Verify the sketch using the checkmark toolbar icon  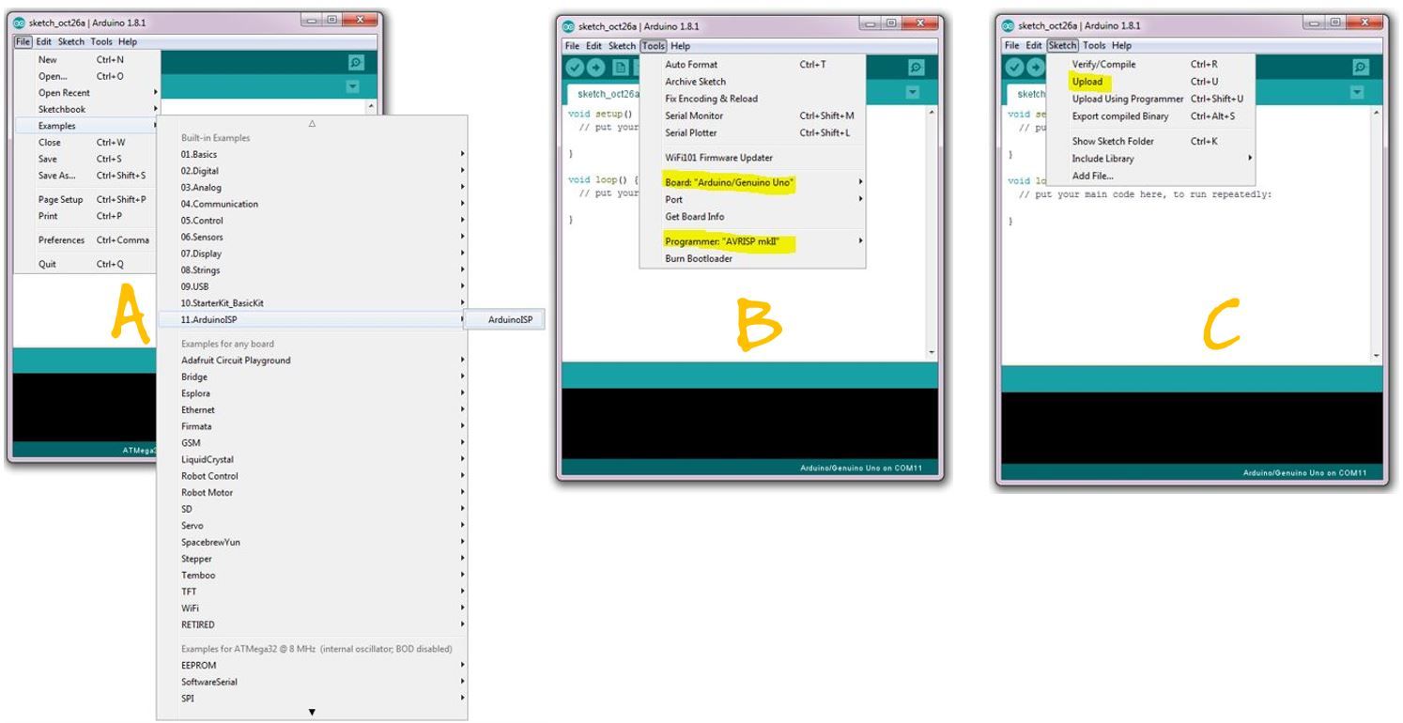(x=575, y=66)
